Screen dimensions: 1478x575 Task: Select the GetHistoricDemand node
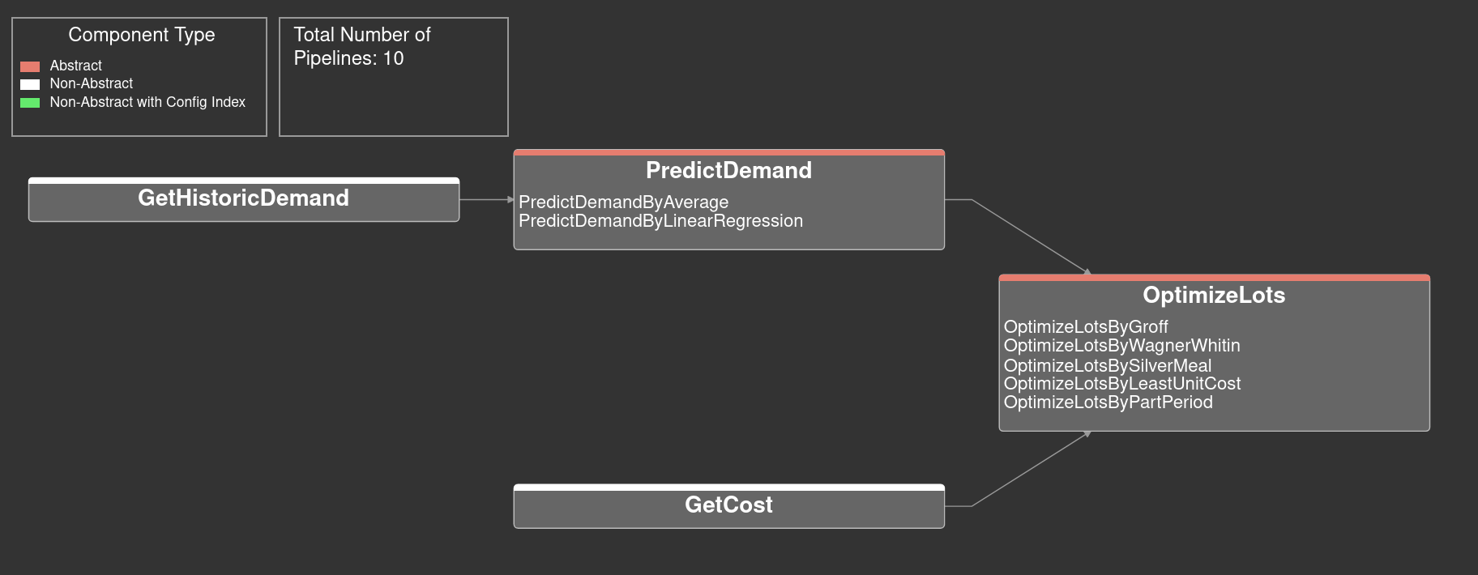point(243,198)
